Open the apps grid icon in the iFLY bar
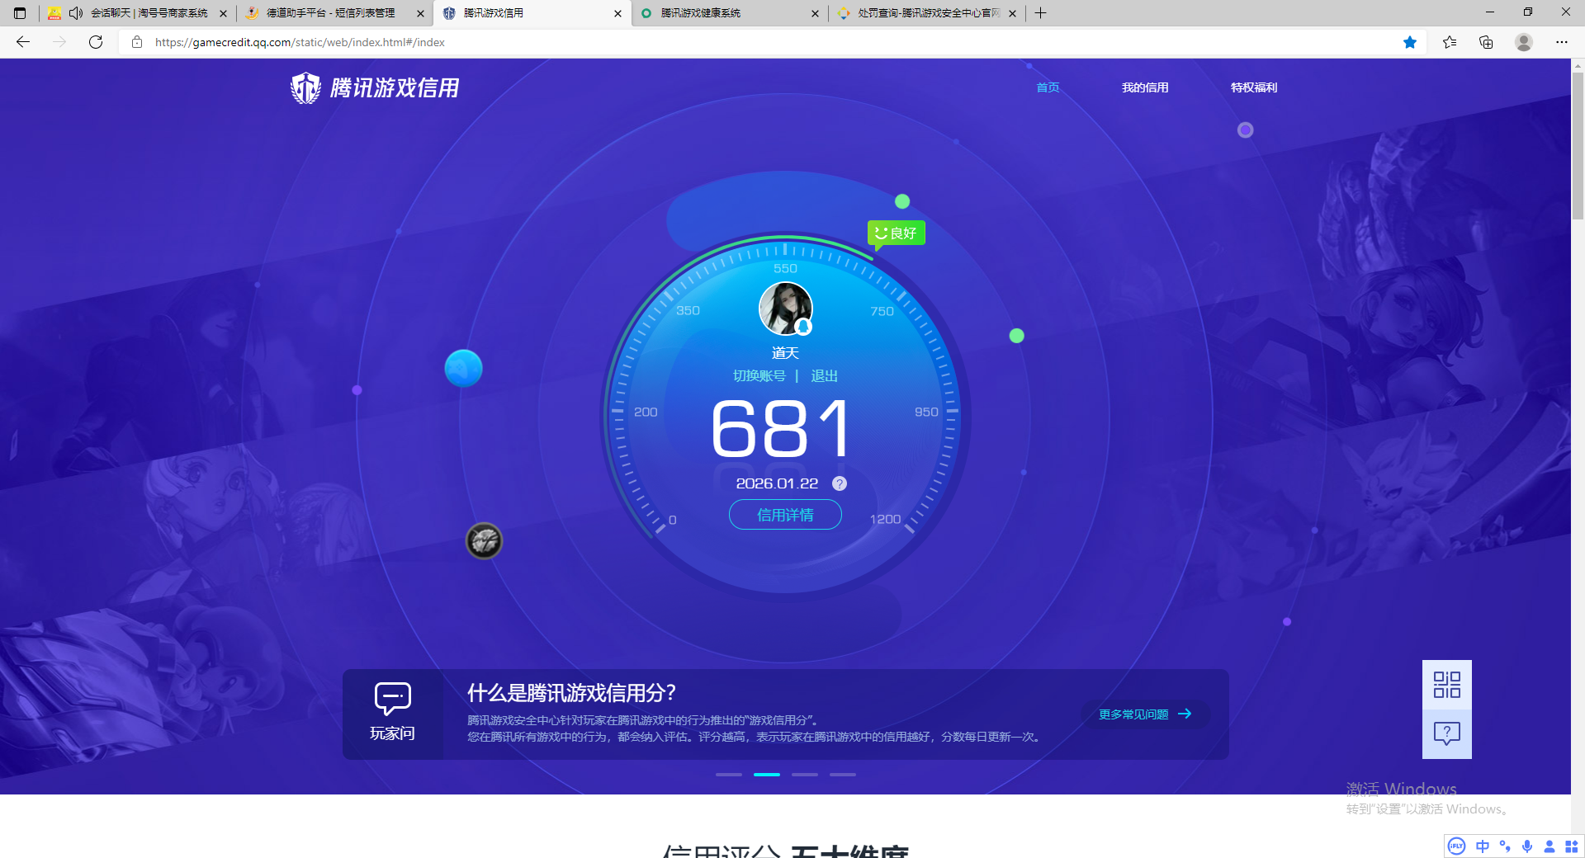This screenshot has height=858, width=1585. click(x=1571, y=846)
